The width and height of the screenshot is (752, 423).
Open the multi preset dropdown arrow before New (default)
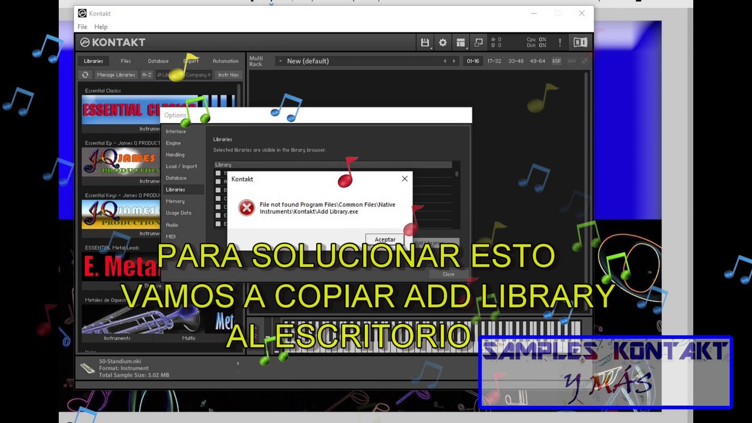(280, 61)
